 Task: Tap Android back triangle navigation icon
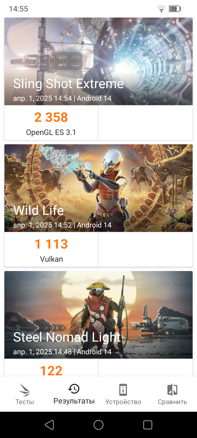(49, 425)
